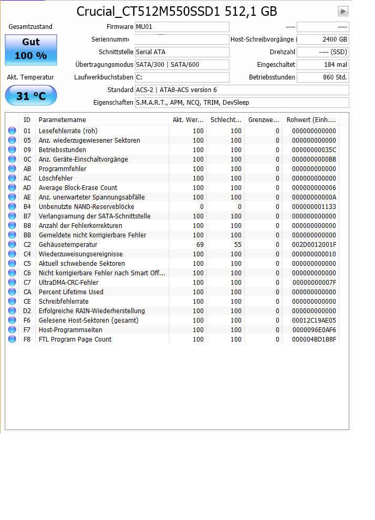This screenshot has width=375, height=520.
Task: Click the Eigenschaften field listing S.M.A.R.T., APM
Action: (x=242, y=103)
